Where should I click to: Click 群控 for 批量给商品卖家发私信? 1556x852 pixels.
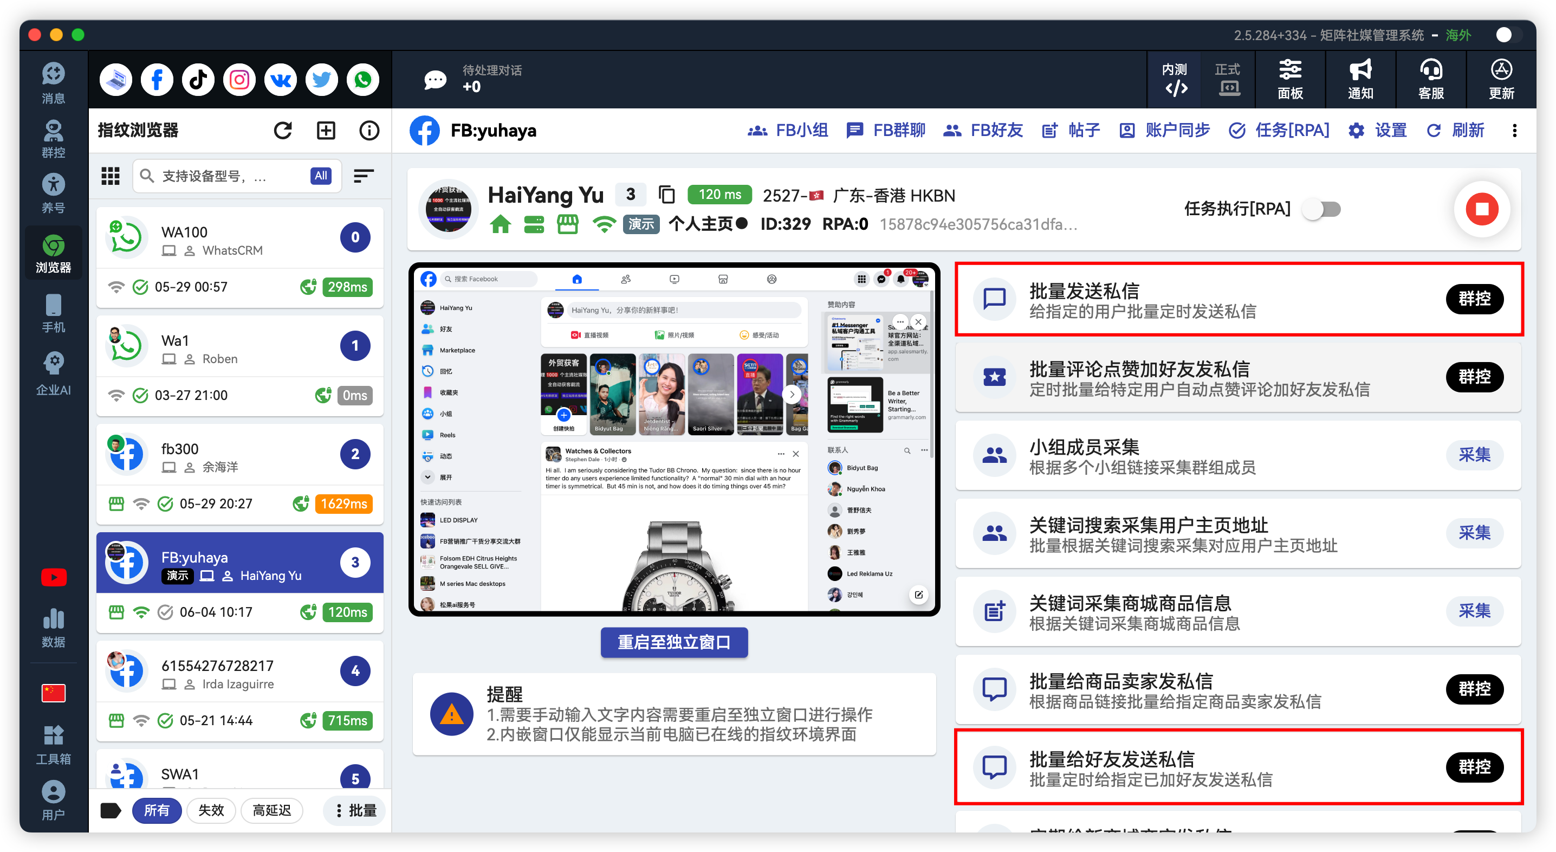(x=1474, y=689)
